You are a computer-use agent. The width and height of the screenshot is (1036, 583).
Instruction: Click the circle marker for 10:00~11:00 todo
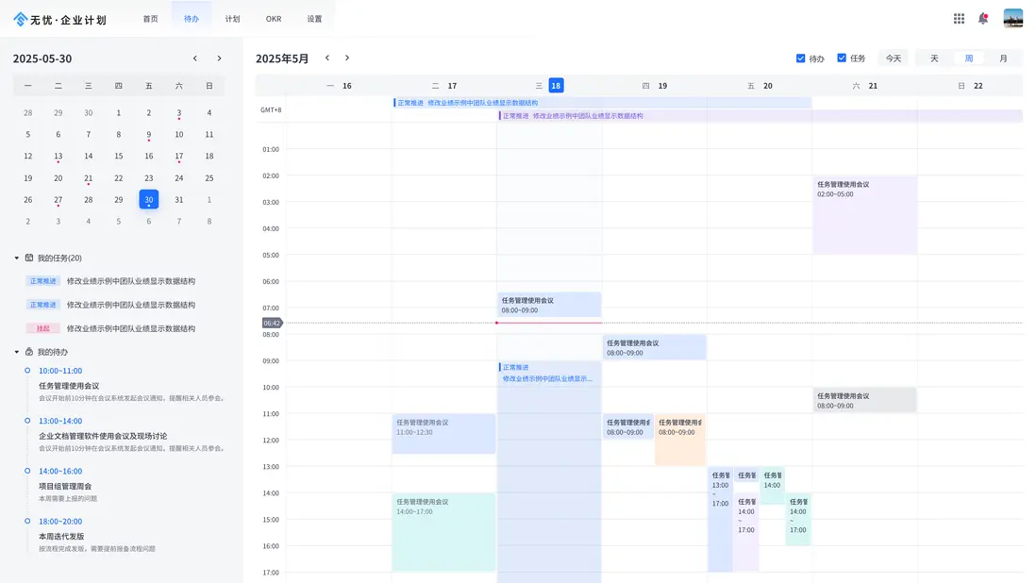coord(27,371)
